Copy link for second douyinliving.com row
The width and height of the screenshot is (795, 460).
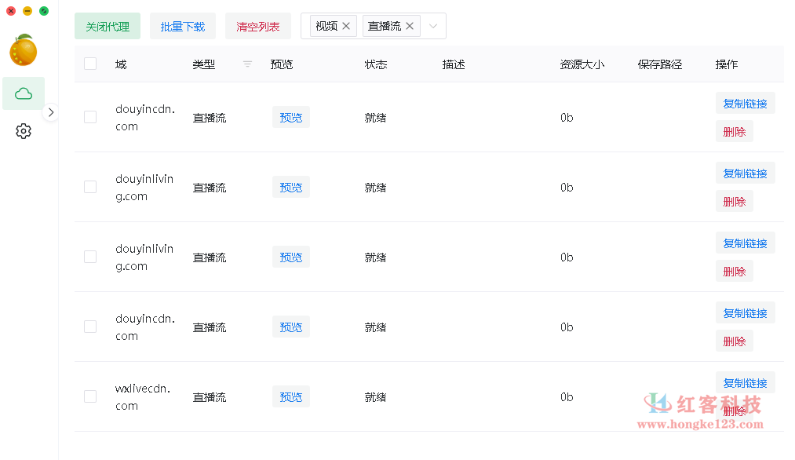point(746,243)
